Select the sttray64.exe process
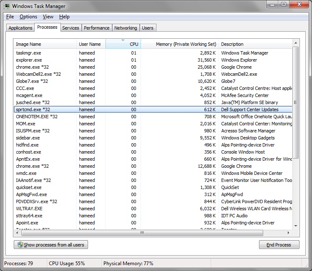Viewport: 312px width, 271px height. tap(153, 216)
